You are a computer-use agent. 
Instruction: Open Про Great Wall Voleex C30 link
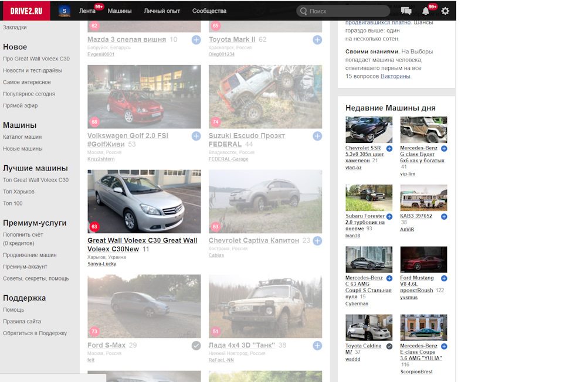tap(36, 59)
